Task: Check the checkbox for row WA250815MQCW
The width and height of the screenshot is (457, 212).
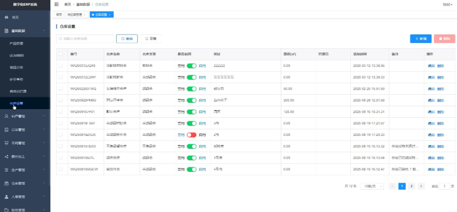Action: (x=60, y=169)
